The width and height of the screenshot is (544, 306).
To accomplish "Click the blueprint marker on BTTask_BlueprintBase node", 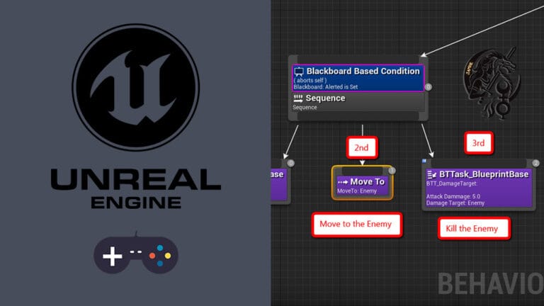I will tap(424, 161).
